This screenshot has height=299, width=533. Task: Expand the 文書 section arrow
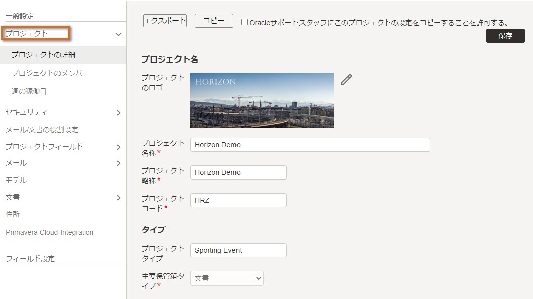click(119, 198)
